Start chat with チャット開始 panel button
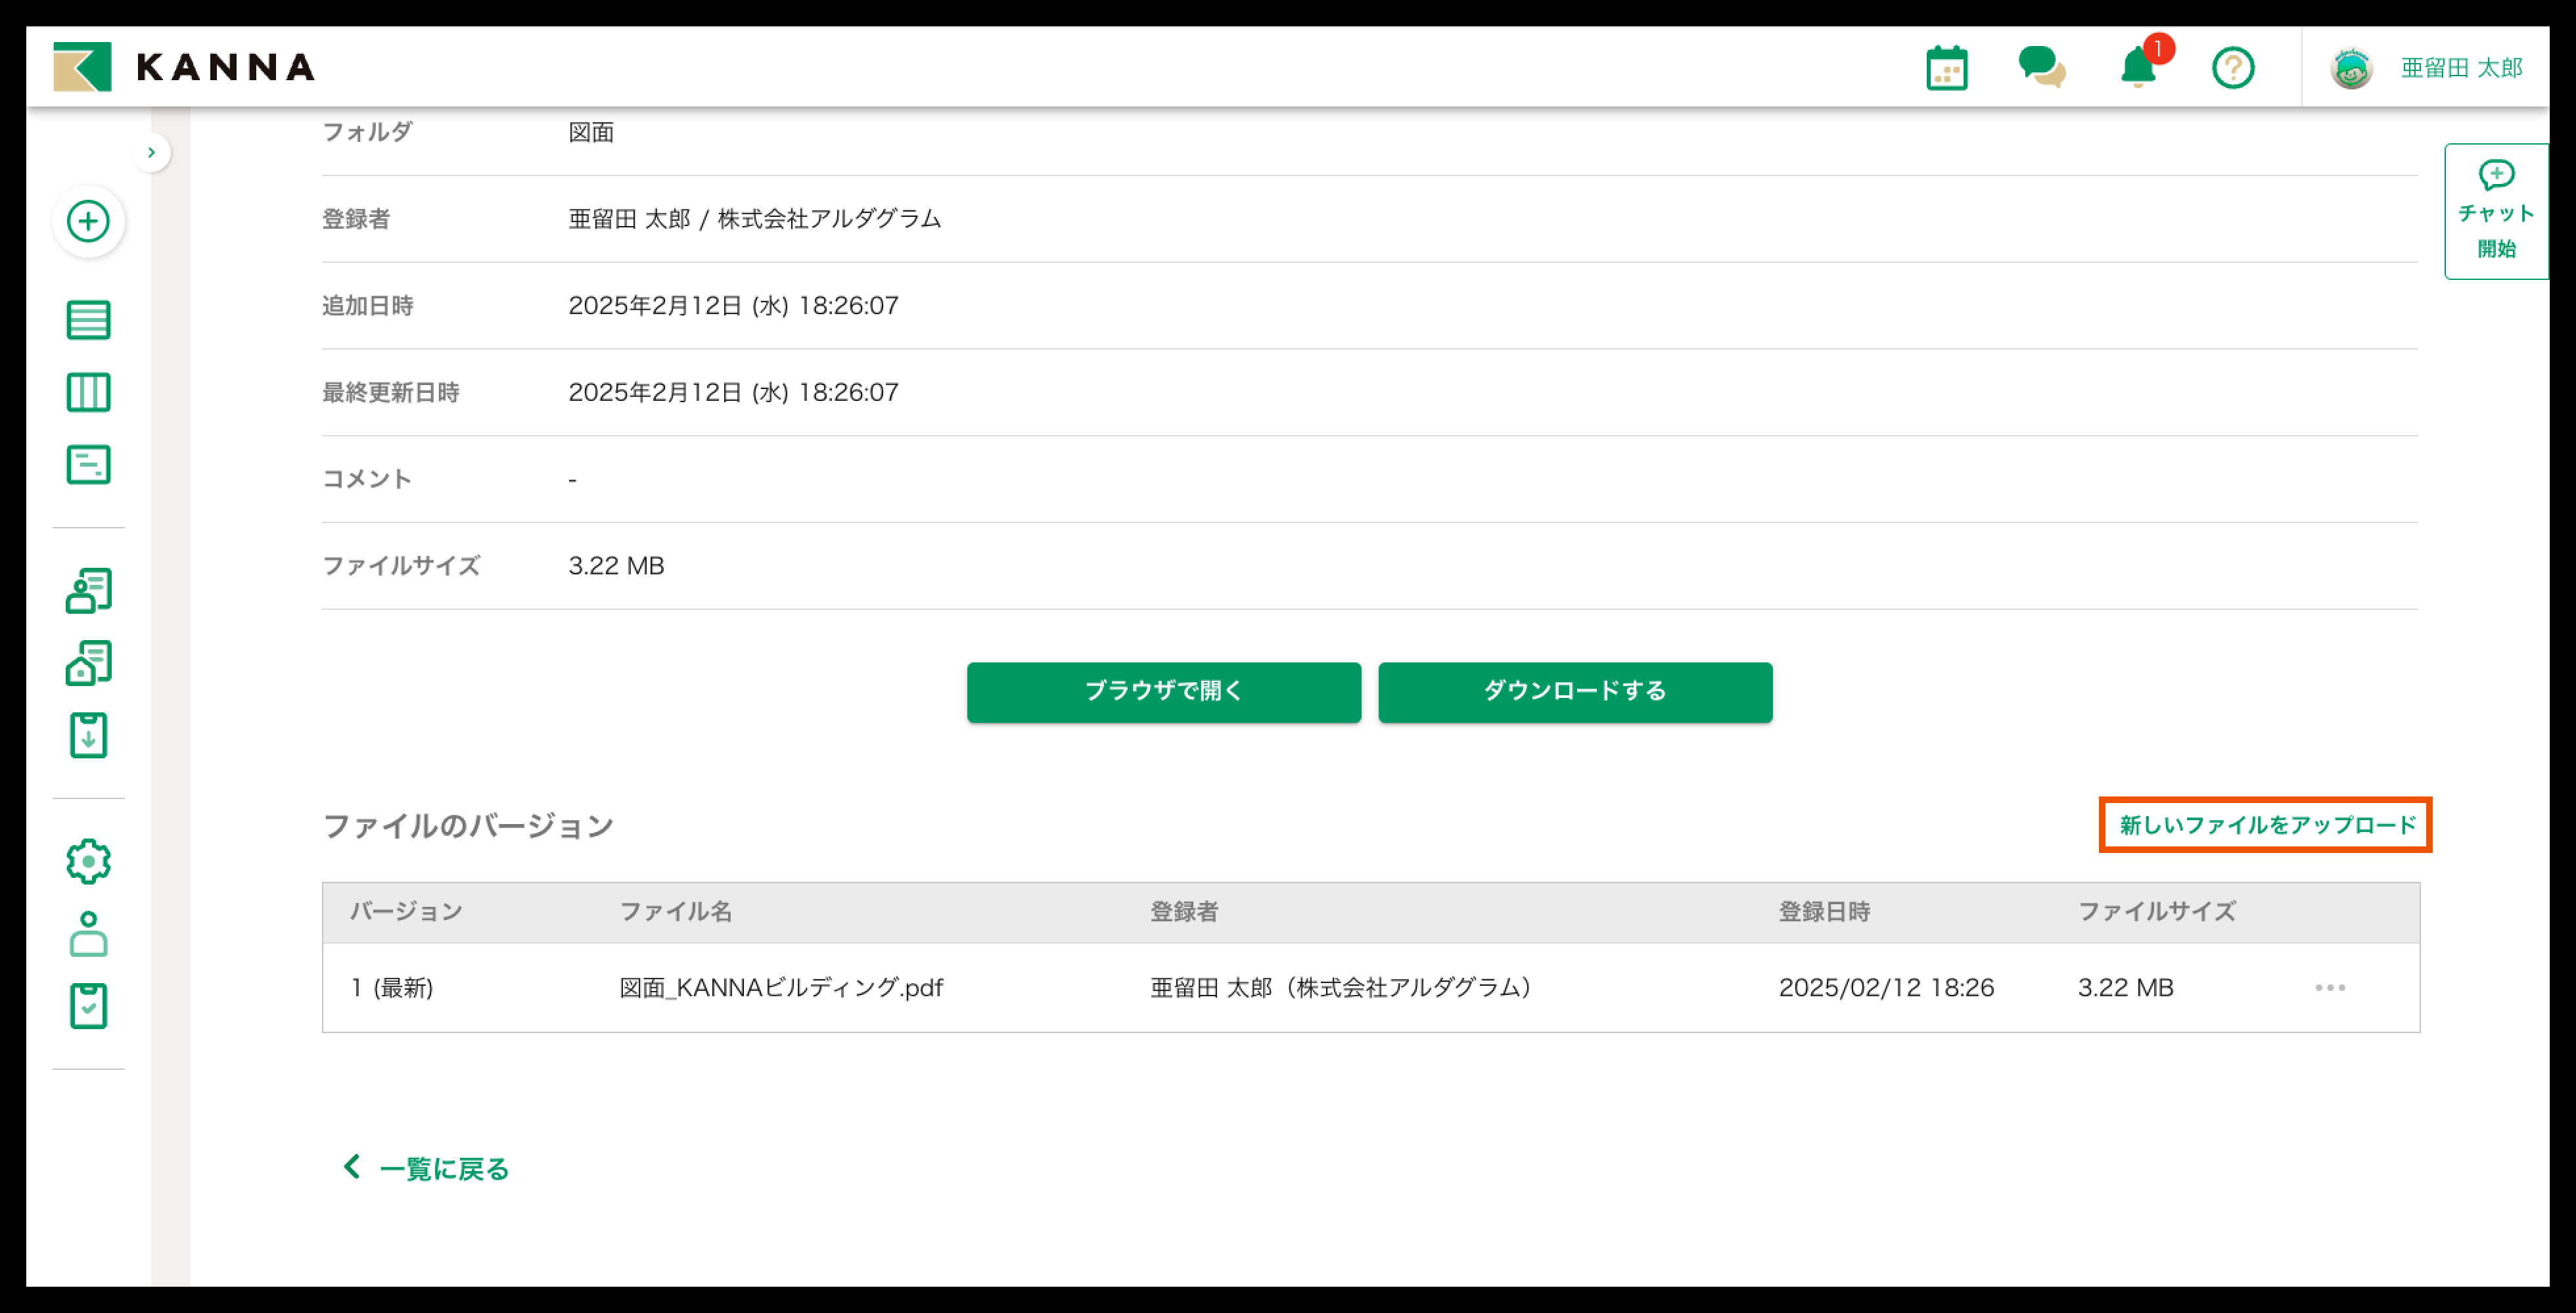 (x=2496, y=211)
